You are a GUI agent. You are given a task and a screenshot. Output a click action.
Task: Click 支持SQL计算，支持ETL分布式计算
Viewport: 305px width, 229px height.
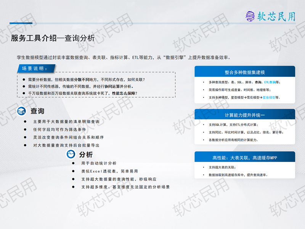click(x=233, y=125)
